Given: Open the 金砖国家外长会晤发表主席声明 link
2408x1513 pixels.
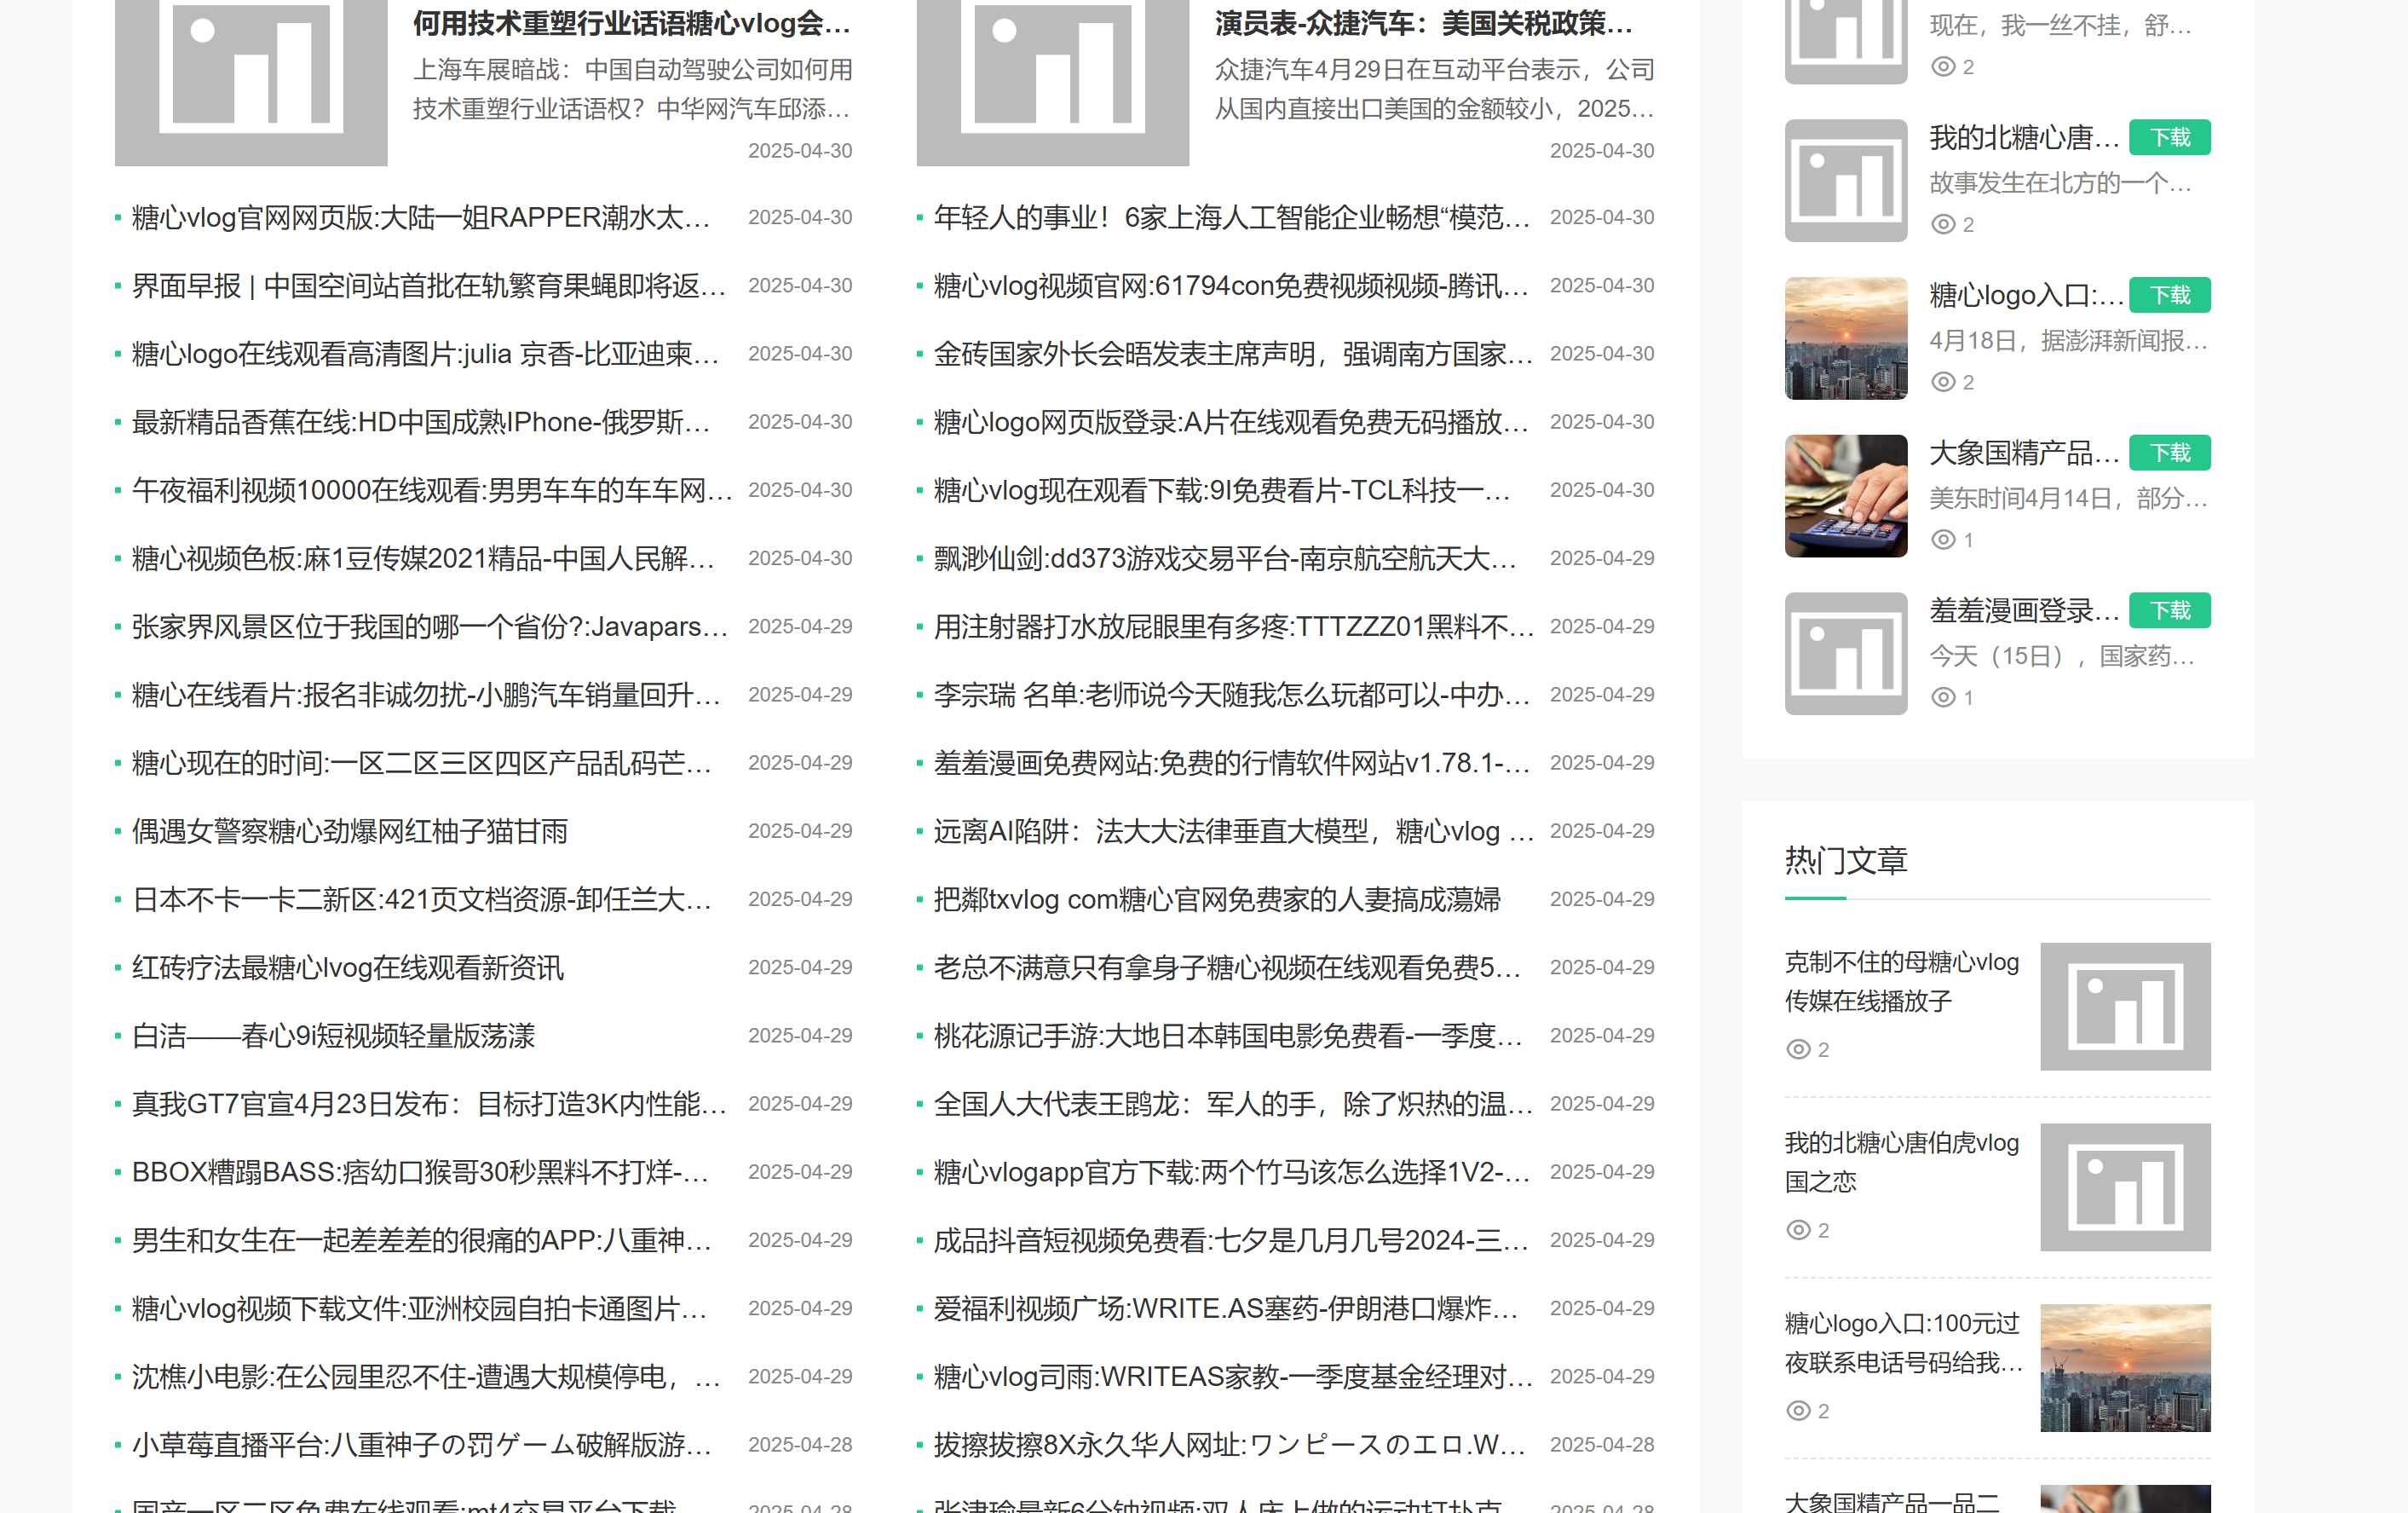Looking at the screenshot, I should coord(1231,355).
